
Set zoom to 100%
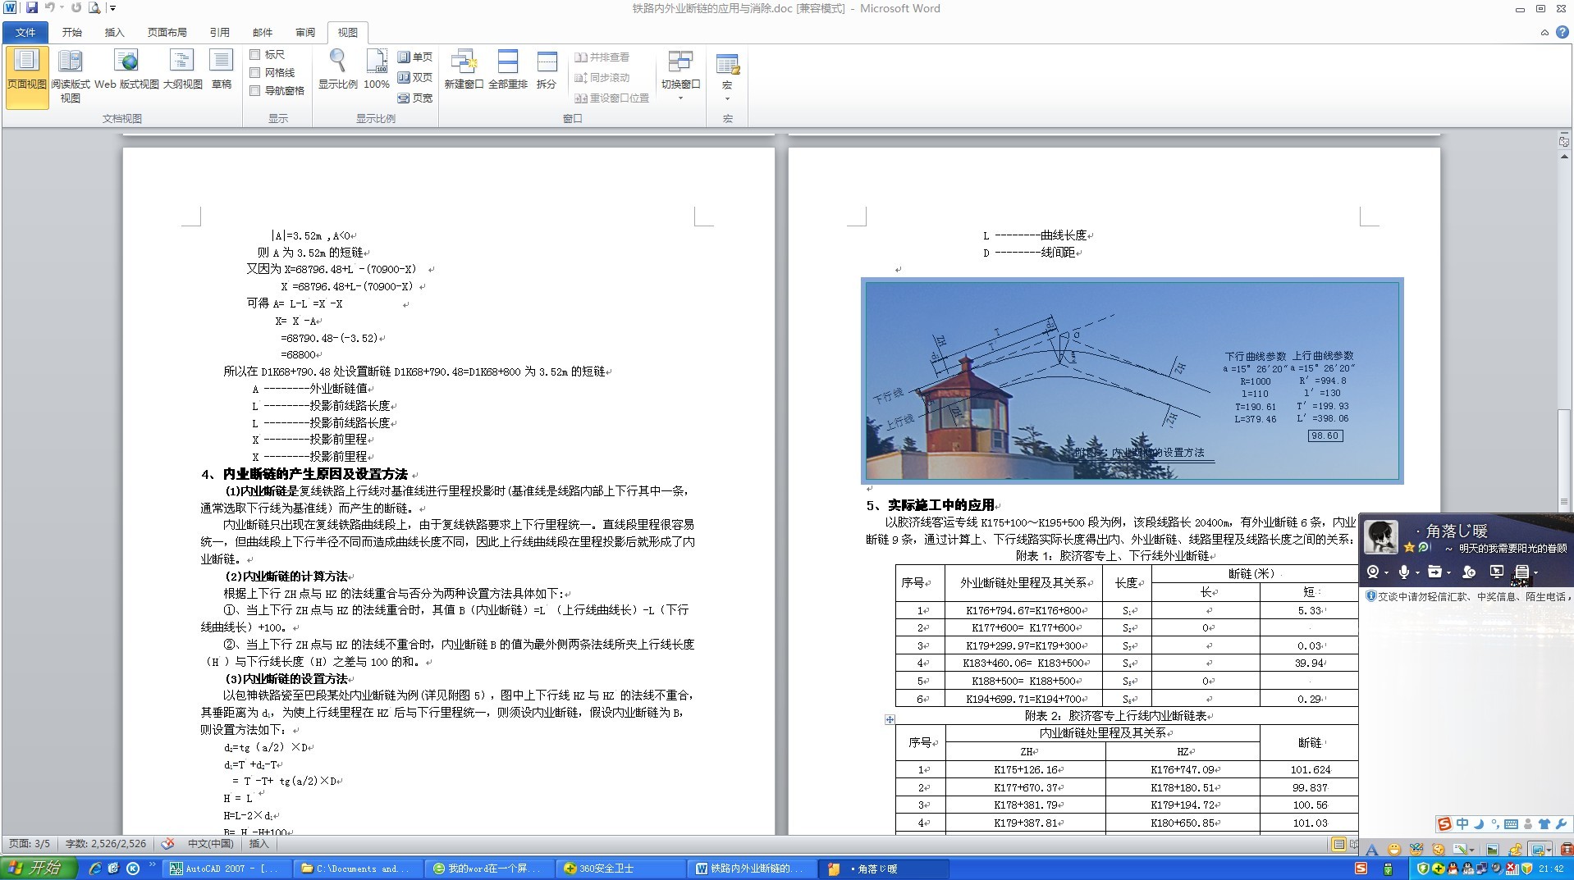(x=377, y=70)
